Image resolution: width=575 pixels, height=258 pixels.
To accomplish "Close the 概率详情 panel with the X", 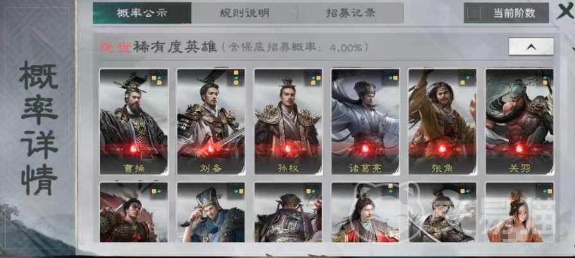I will click(x=565, y=12).
